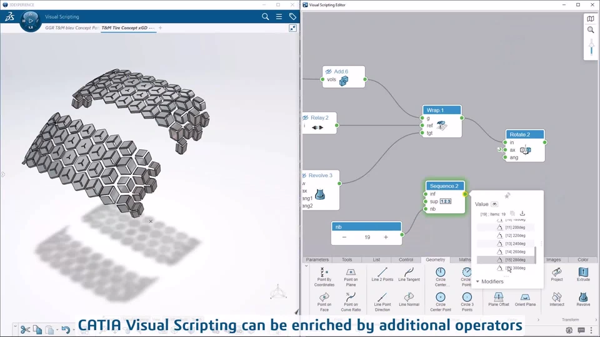Image resolution: width=600 pixels, height=337 pixels.
Task: Click the Value list scrollbar
Action: point(535,255)
